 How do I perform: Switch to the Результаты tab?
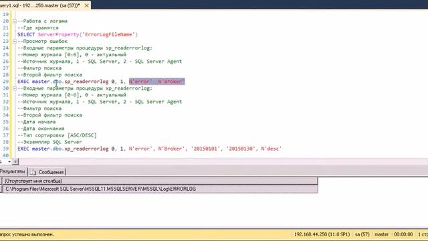[13, 172]
